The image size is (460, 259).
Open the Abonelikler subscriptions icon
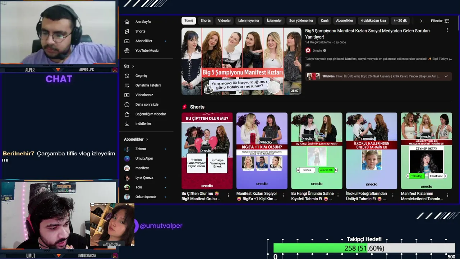127,41
